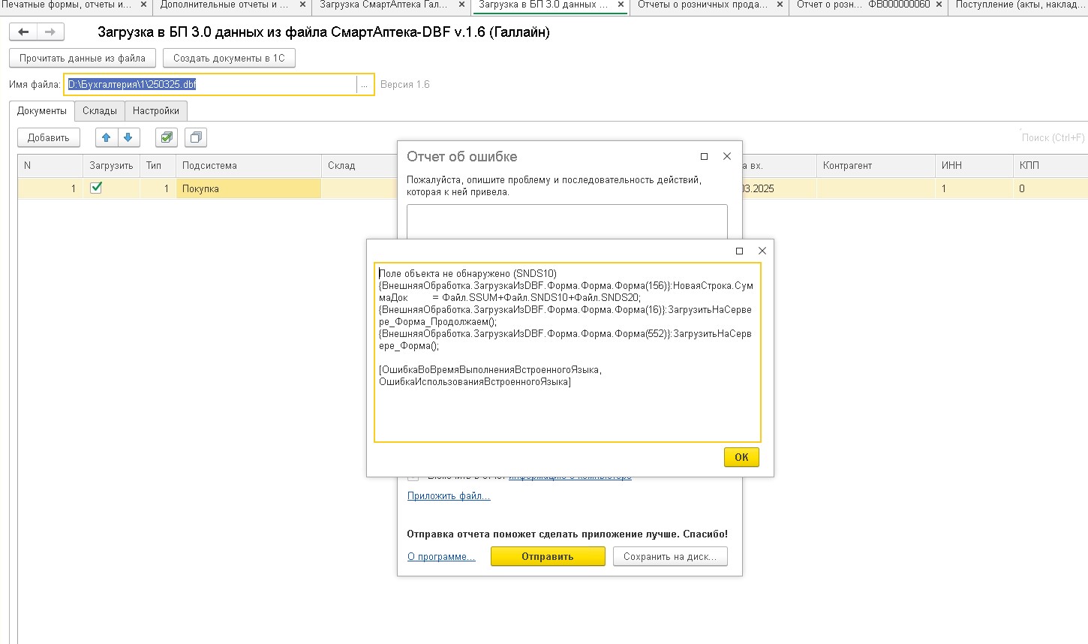Open the 'Настройки' tab
Image resolution: width=1088 pixels, height=644 pixels.
[x=156, y=110]
